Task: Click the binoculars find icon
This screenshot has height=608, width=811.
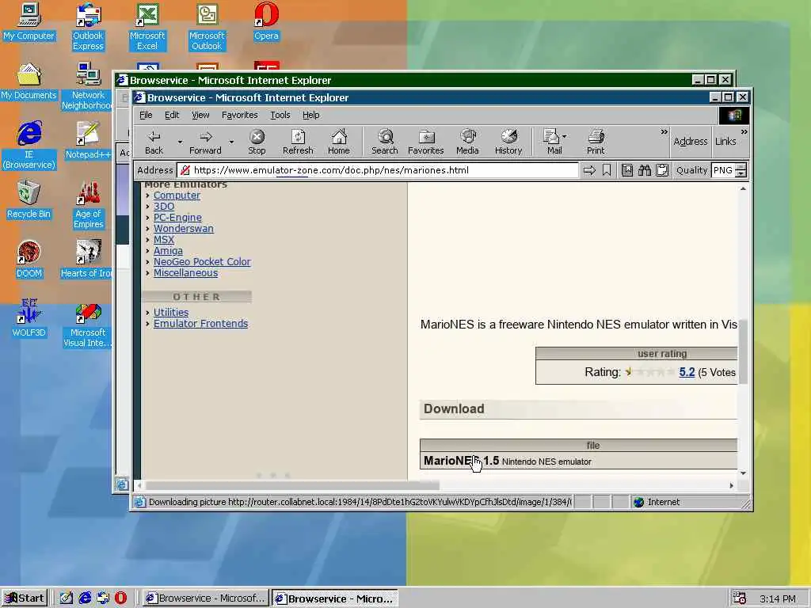Action: click(645, 170)
